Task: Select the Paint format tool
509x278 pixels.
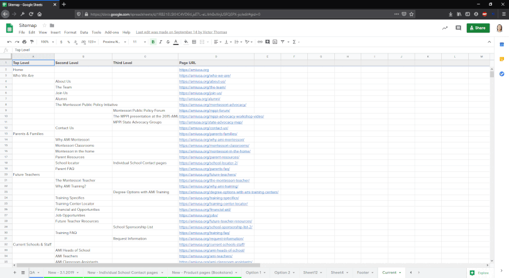Action: (33, 42)
